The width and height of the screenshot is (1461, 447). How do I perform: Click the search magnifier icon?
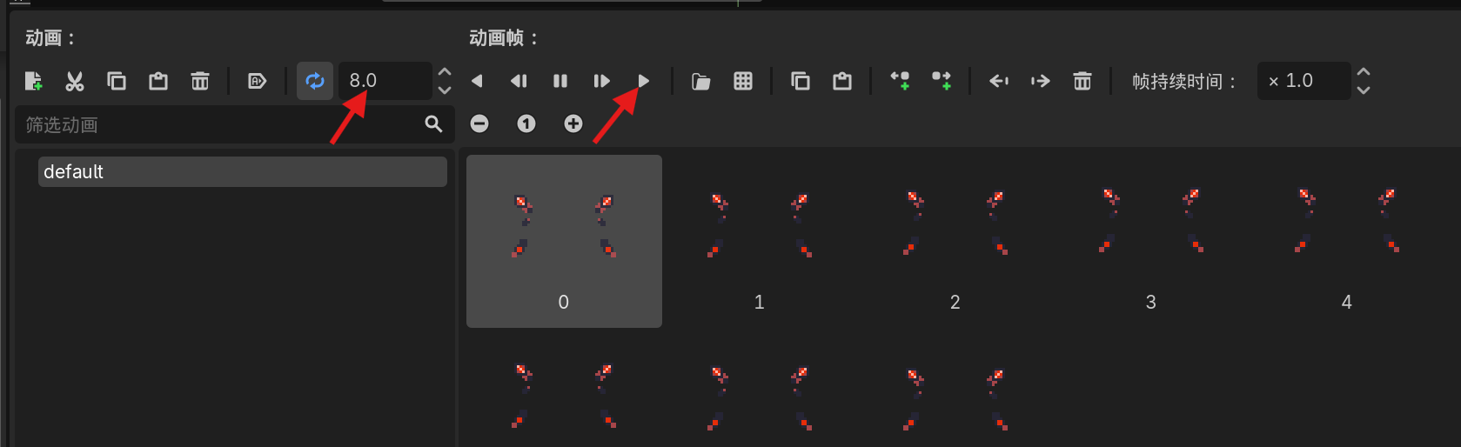433,124
